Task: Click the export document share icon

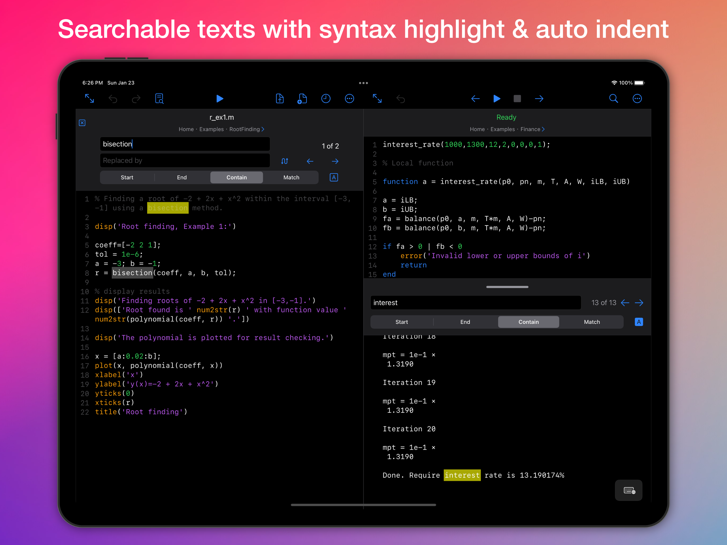Action: (280, 99)
